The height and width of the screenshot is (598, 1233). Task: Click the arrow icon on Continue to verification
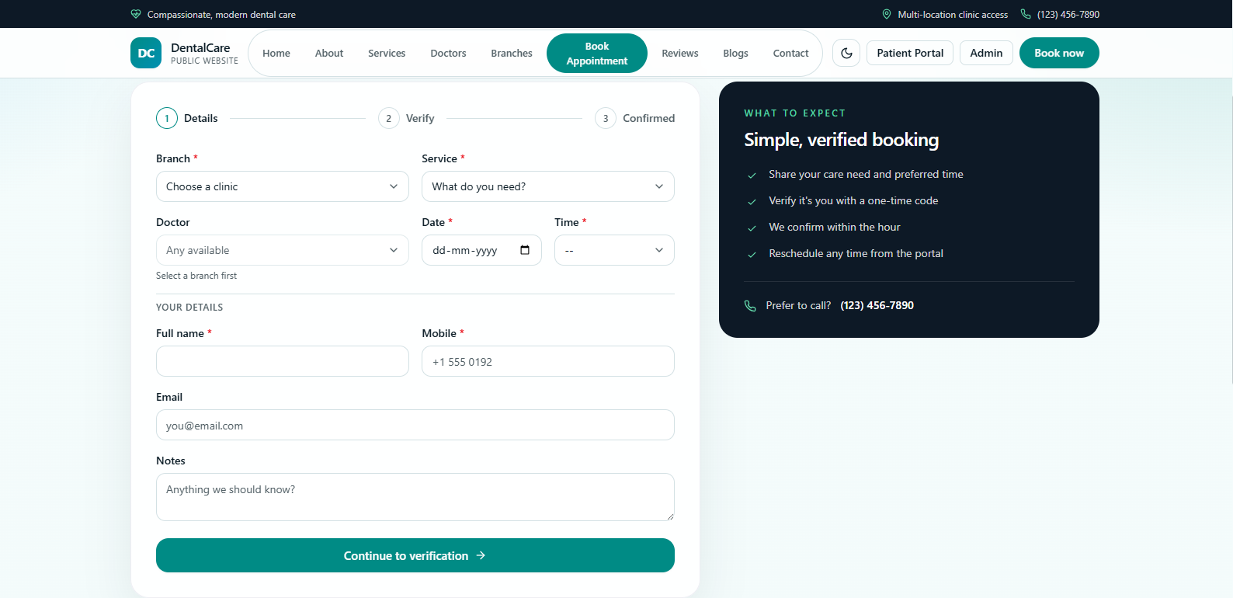tap(481, 555)
